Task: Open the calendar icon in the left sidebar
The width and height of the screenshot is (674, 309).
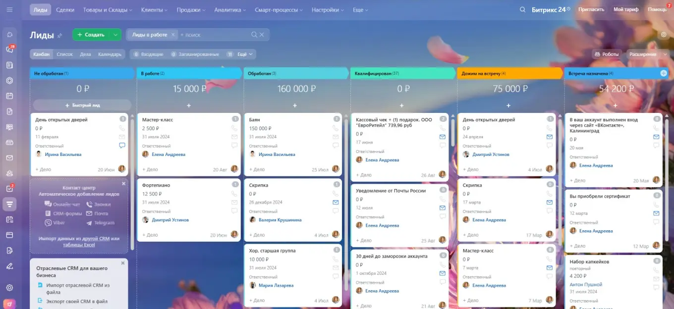Action: click(9, 96)
